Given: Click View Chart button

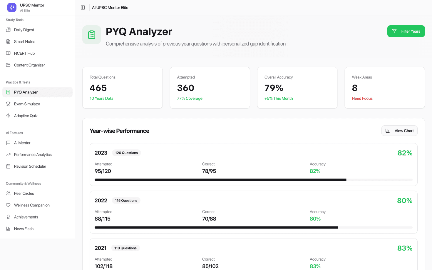Looking at the screenshot, I should coord(399,131).
